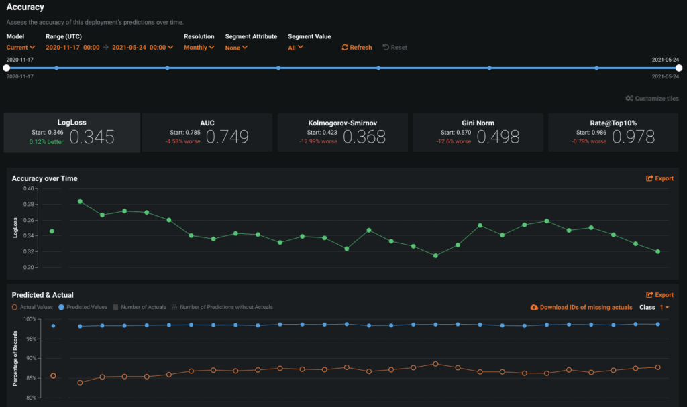This screenshot has width=687, height=407.
Task: Click the 100% tick label on percentage axis
Action: tap(30, 319)
